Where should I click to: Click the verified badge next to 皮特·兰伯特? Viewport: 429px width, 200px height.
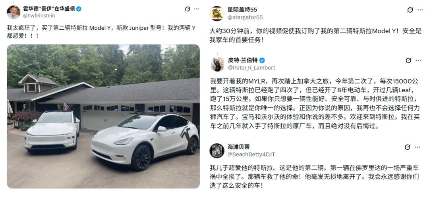coord(262,60)
